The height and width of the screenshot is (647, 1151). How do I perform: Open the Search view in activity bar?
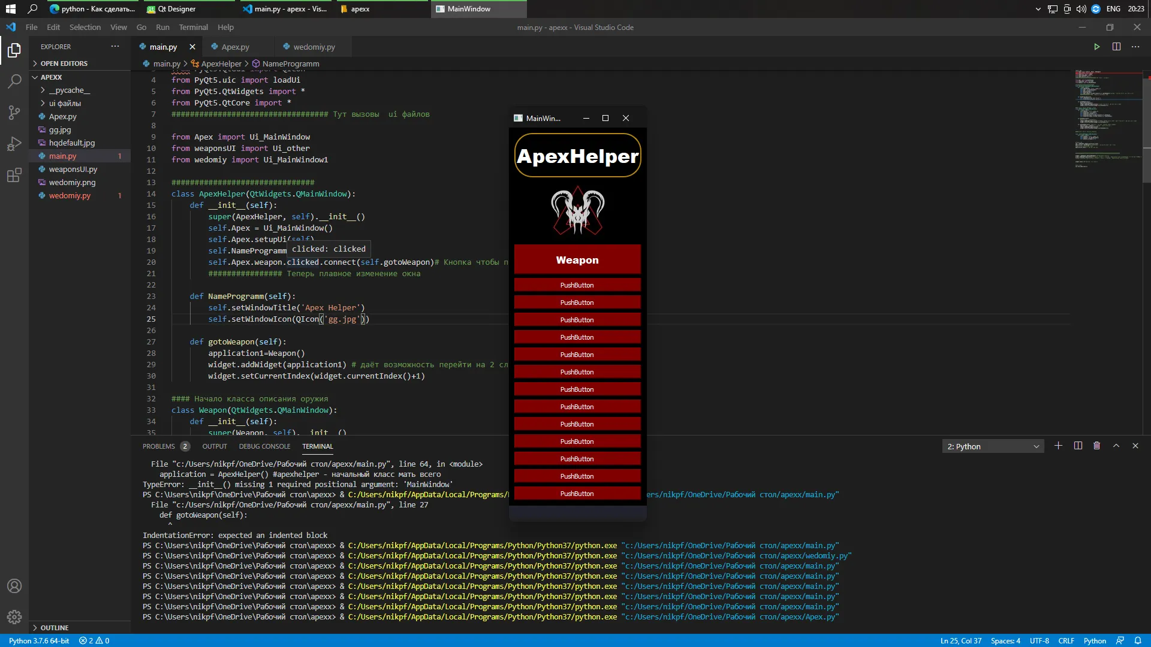[x=14, y=81]
